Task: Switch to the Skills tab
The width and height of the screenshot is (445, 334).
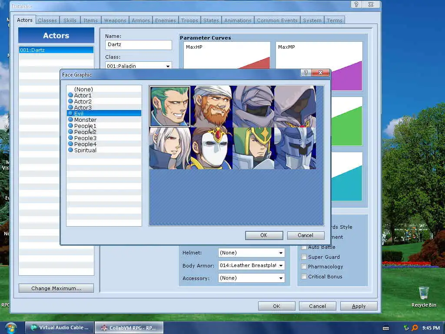Action: pos(70,20)
